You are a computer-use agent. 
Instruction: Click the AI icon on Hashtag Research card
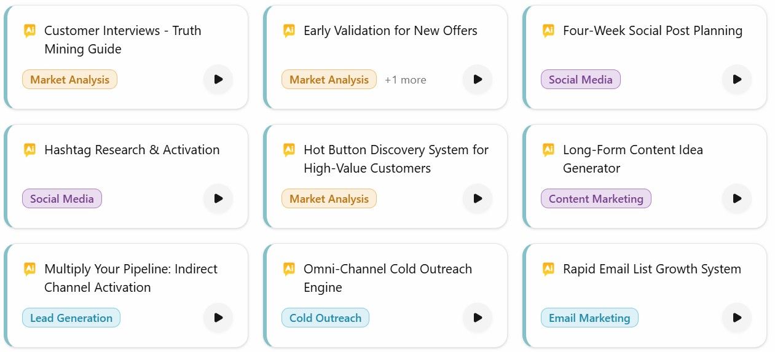(x=30, y=150)
